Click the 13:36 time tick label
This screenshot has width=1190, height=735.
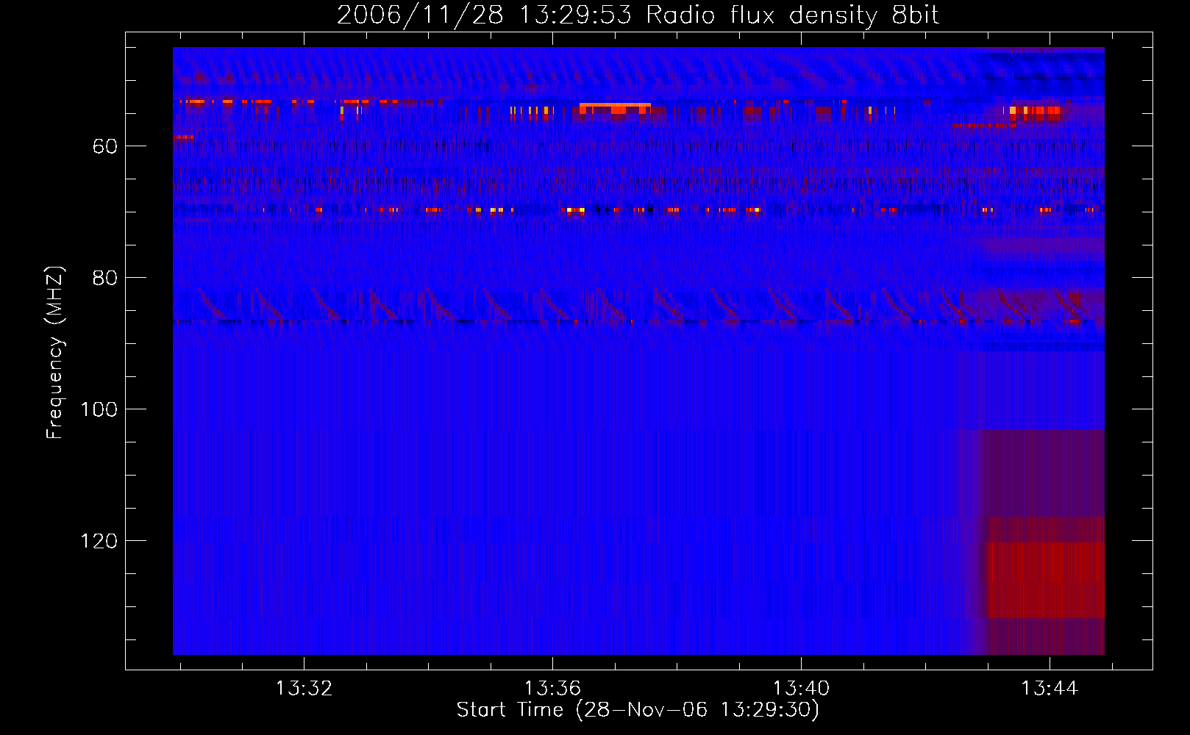(x=552, y=688)
